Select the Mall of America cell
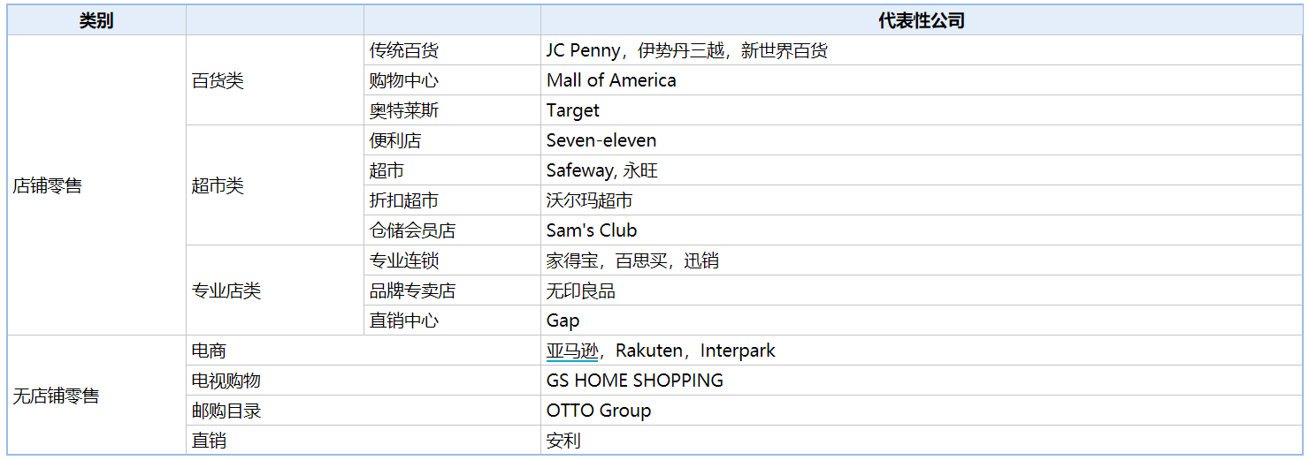 coord(922,80)
